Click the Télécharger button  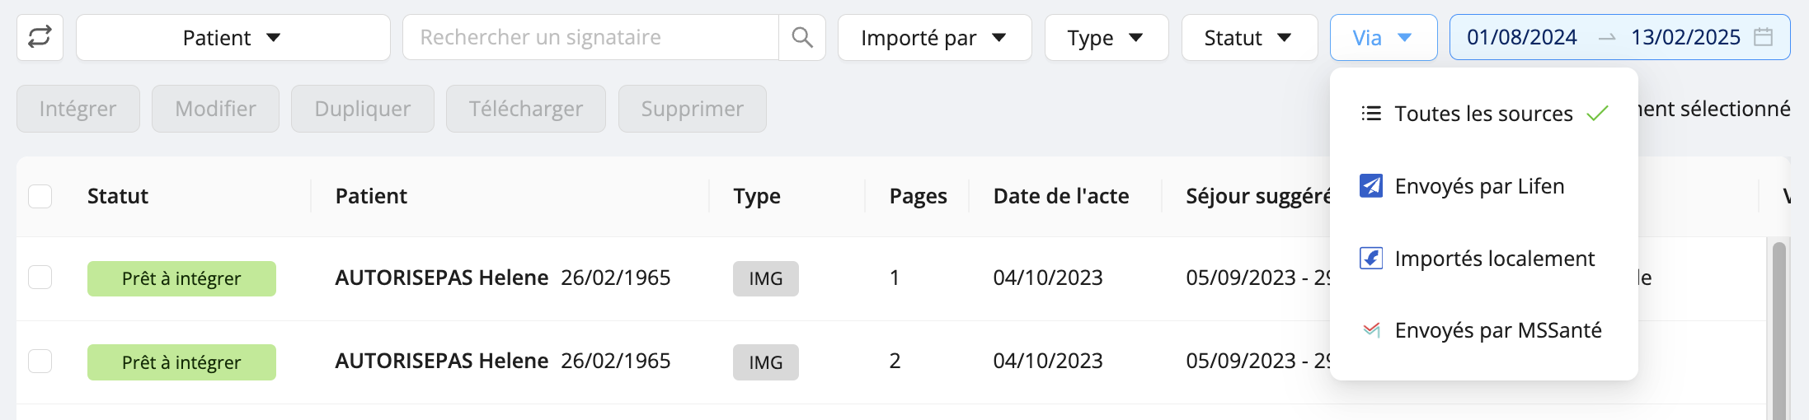pos(525,109)
